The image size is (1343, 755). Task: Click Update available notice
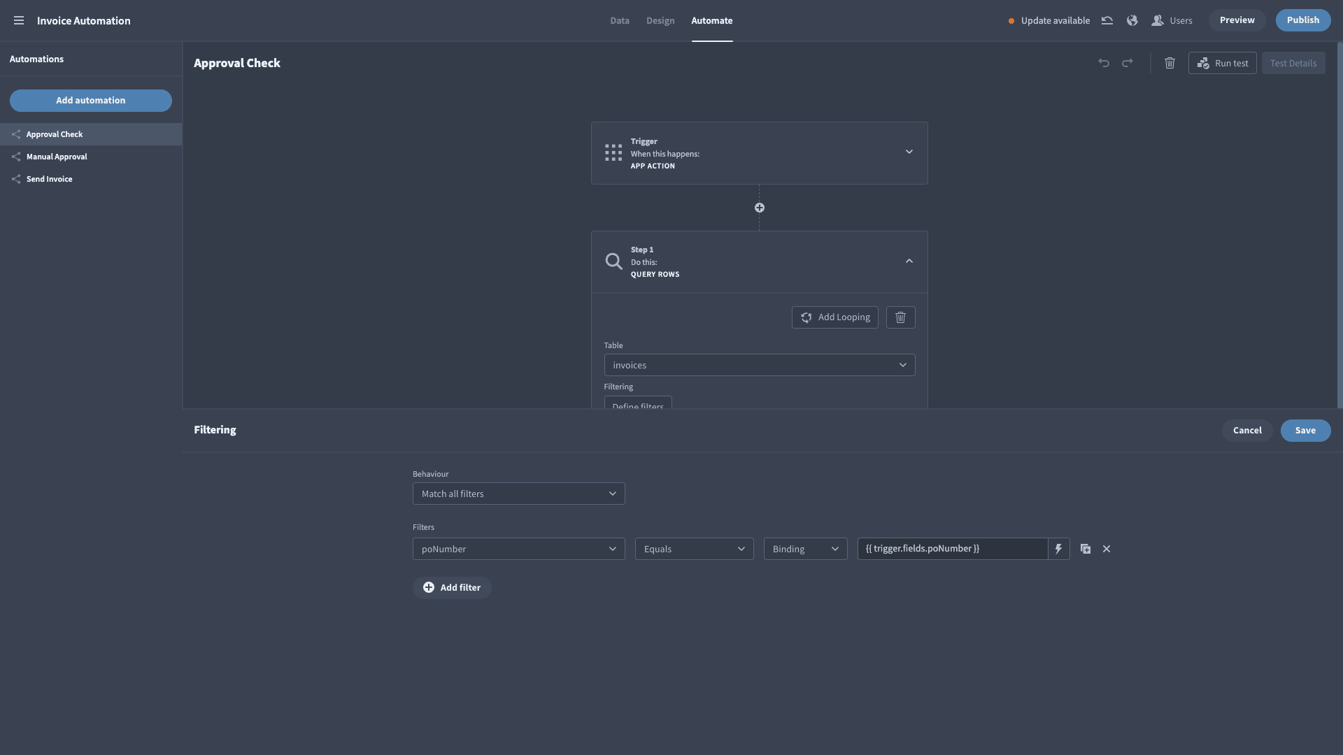1049,20
